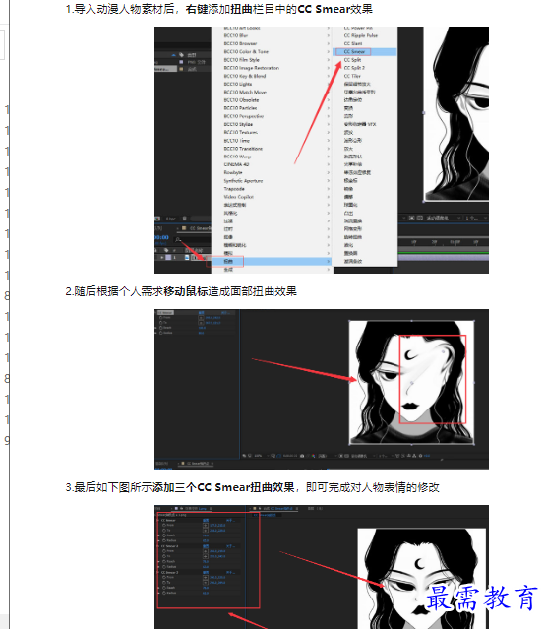Select CC Smear timeline tab in step 2
The width and height of the screenshot is (546, 629).
[x=197, y=463]
